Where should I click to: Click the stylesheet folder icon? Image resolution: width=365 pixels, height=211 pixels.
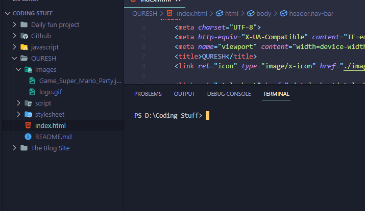28,114
